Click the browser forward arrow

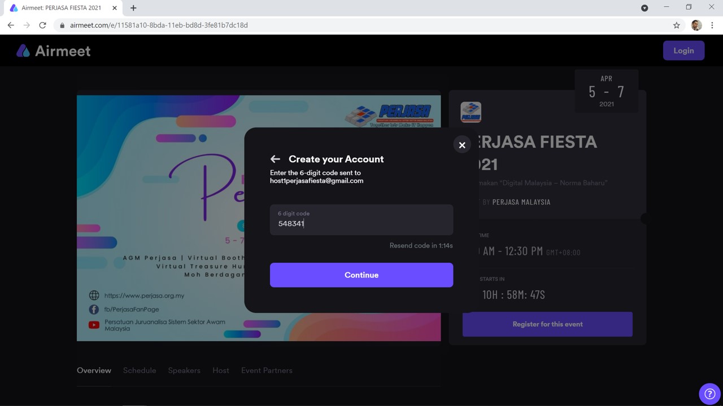point(27,25)
